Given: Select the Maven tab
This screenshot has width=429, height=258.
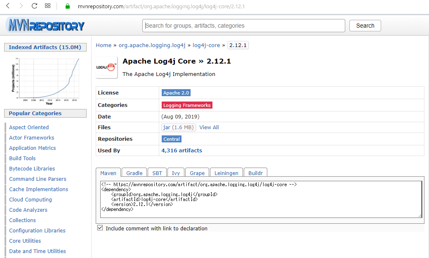Looking at the screenshot, I should click(x=108, y=173).
